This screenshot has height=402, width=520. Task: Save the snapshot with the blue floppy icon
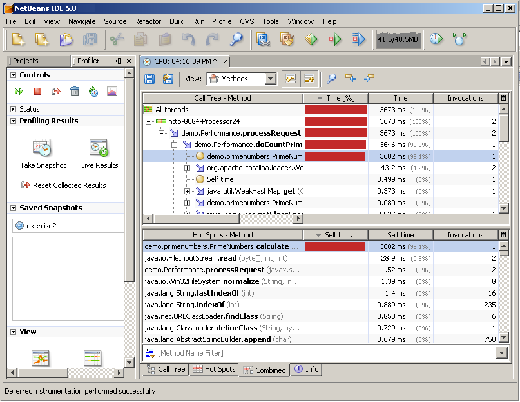click(149, 79)
